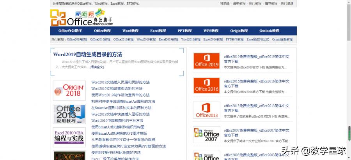This screenshot has width=351, height=160.
Task: Click 本文提供了简体中文专业版Office 2007 description text
Action: coord(257,141)
